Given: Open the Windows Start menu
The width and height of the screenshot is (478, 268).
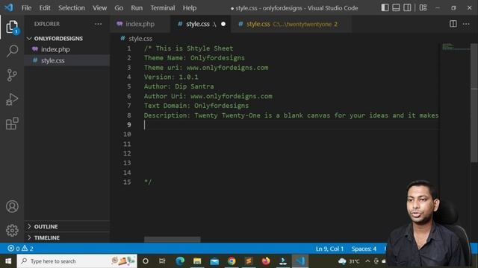Looking at the screenshot, I should tap(8, 261).
